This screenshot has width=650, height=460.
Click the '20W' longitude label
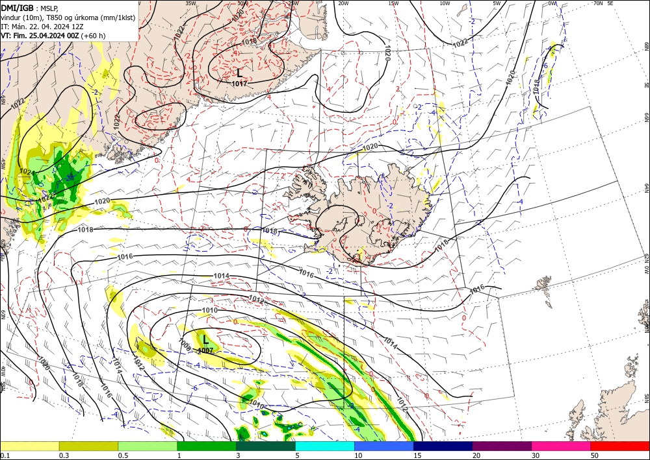pyautogui.click(x=343, y=3)
